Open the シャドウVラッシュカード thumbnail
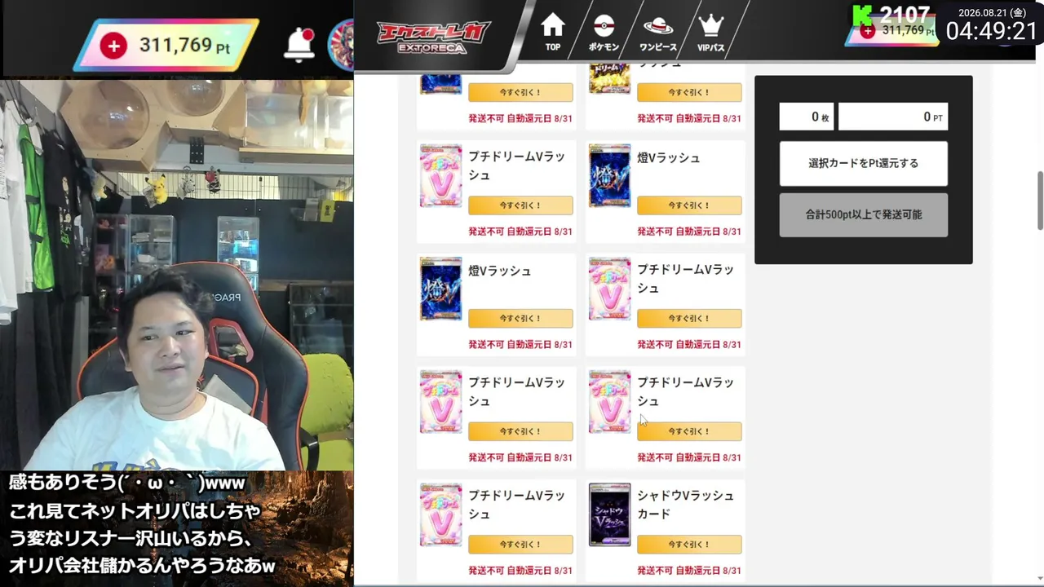This screenshot has width=1044, height=587. 610,514
